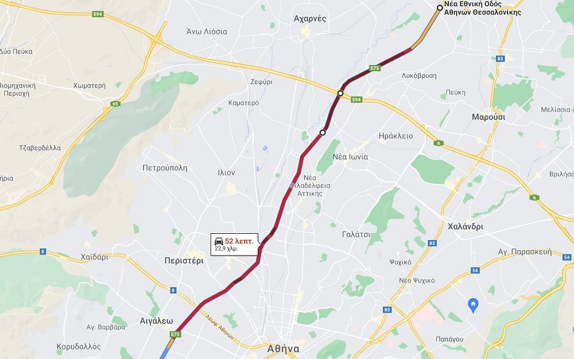
Task: Click the E75 badge near Αιγάλεω
Action: (175, 334)
